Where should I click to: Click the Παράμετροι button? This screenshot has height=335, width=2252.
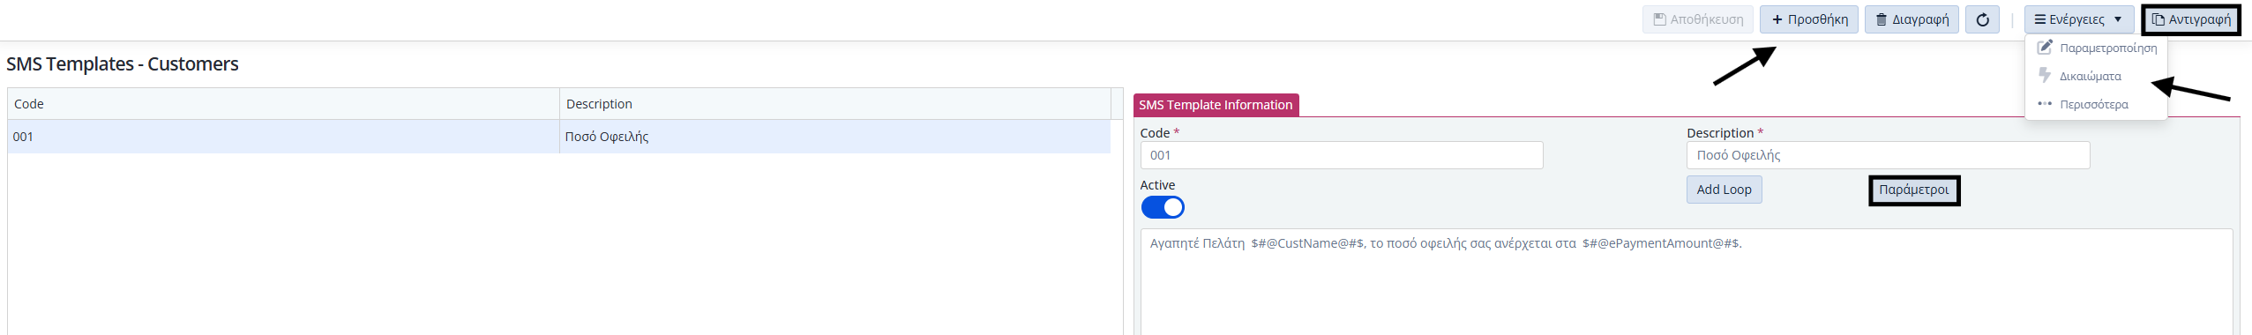[x=1914, y=190]
